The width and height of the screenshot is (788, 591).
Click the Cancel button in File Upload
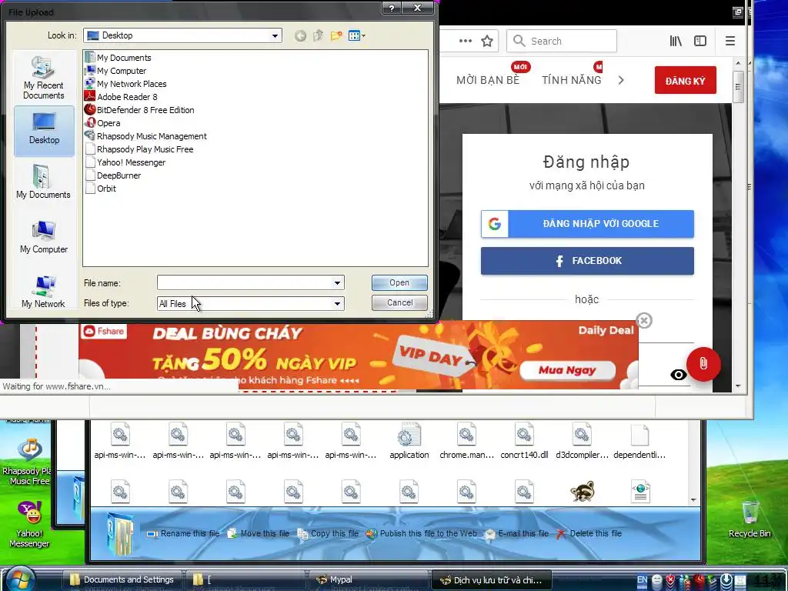[x=399, y=302]
